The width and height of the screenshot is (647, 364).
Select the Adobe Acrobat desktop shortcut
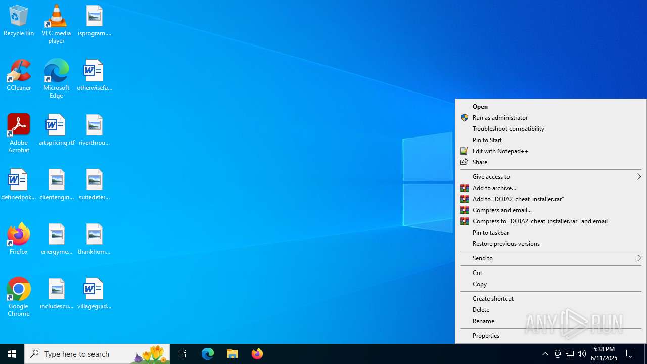point(19,133)
